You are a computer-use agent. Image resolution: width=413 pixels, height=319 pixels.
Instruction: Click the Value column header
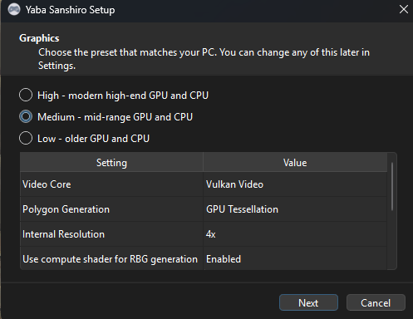[x=295, y=163]
